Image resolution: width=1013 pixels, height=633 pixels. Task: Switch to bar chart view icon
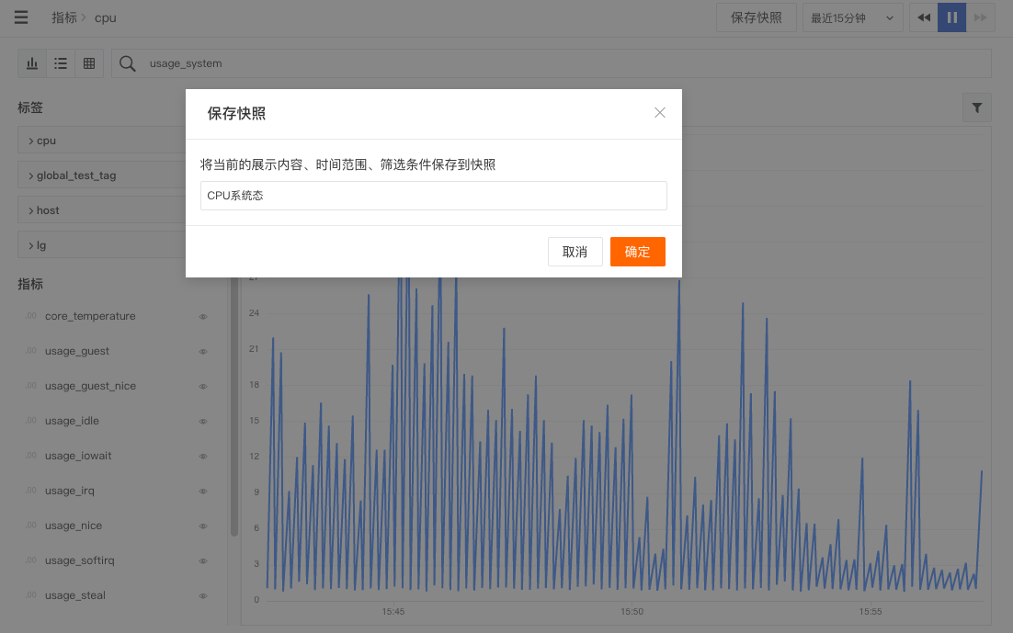[x=32, y=63]
